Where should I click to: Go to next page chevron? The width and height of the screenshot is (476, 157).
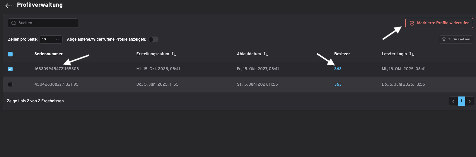470,101
